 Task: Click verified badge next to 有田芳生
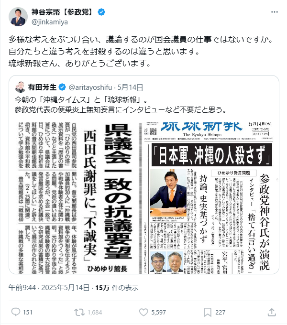62,87
